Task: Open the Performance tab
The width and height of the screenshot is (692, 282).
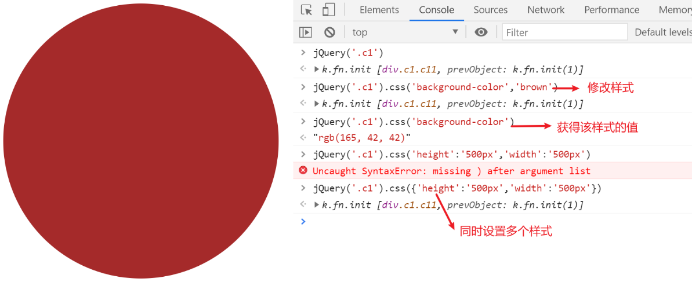Action: point(612,10)
